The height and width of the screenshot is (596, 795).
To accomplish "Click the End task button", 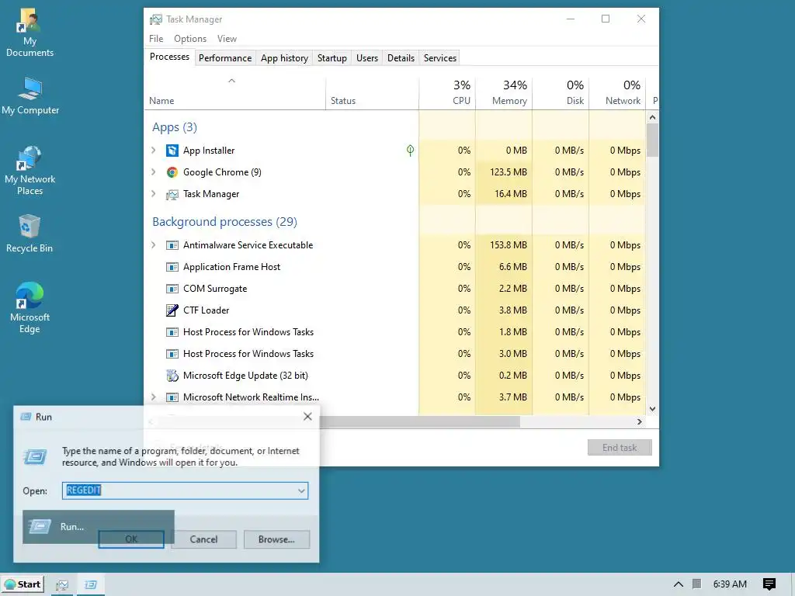I will [x=620, y=448].
